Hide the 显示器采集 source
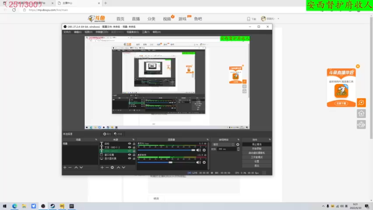The height and width of the screenshot is (210, 373). 130,158
